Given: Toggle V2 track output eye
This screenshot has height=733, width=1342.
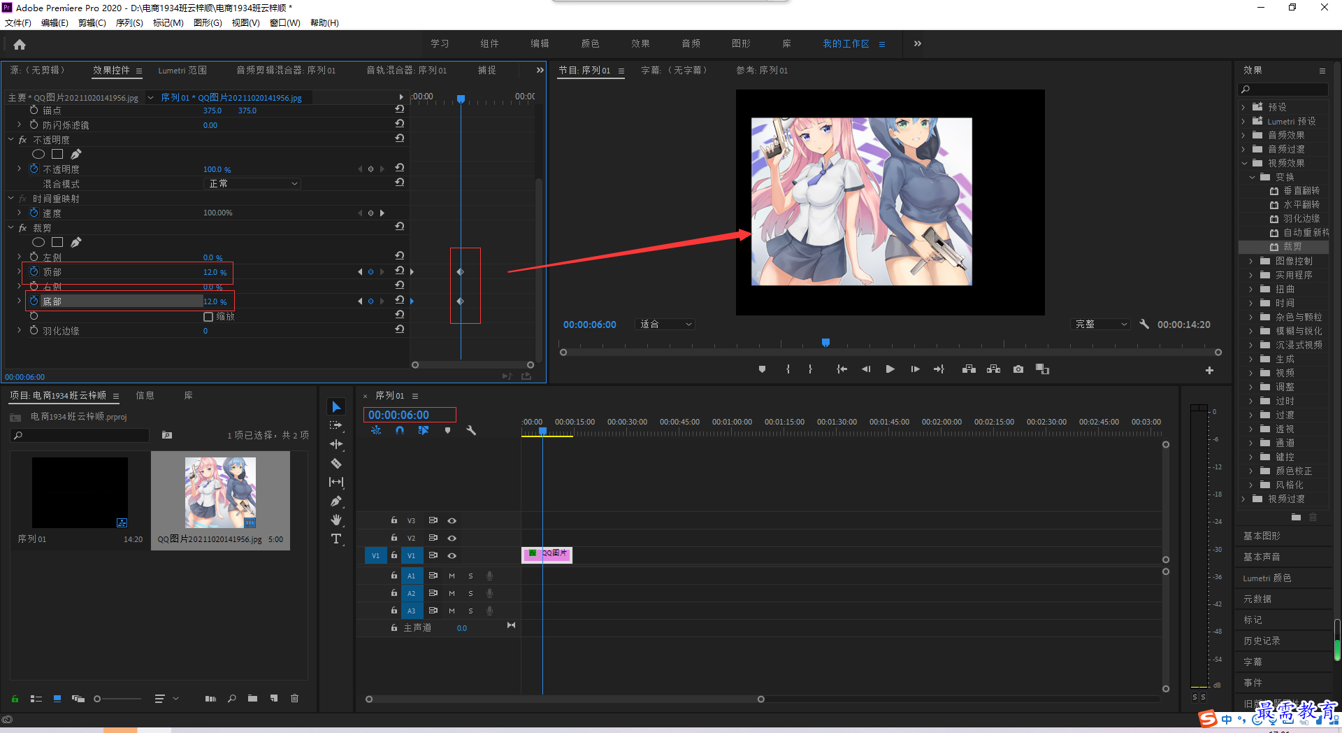Looking at the screenshot, I should click(452, 538).
